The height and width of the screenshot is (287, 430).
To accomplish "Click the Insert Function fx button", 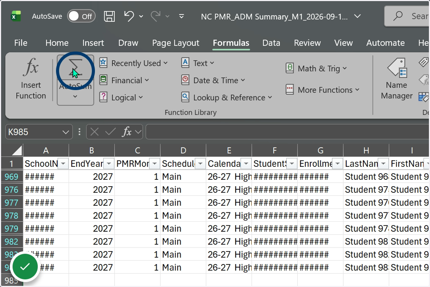I will click(31, 80).
